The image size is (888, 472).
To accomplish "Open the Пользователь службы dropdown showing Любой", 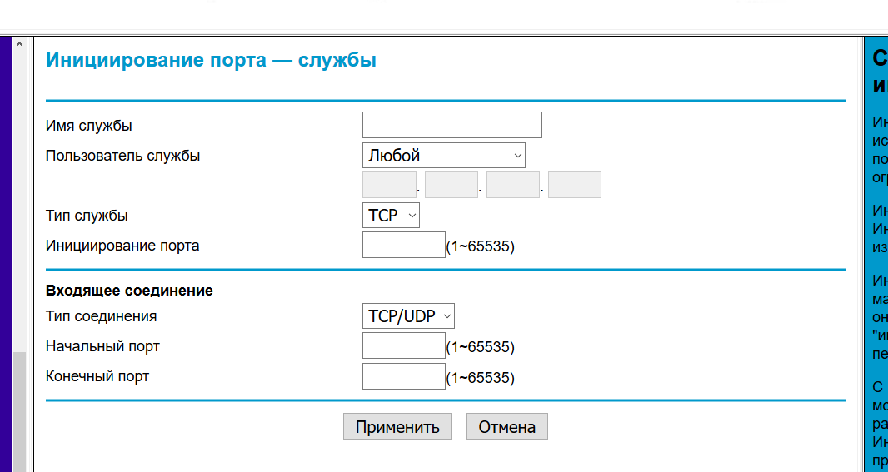I will 443,156.
